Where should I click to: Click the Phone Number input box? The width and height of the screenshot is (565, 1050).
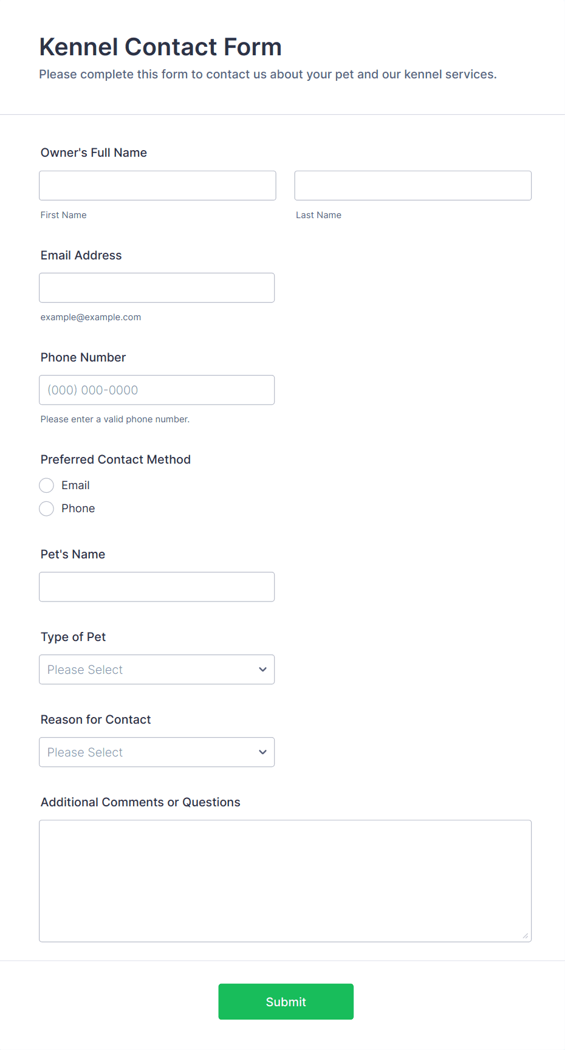tap(157, 390)
